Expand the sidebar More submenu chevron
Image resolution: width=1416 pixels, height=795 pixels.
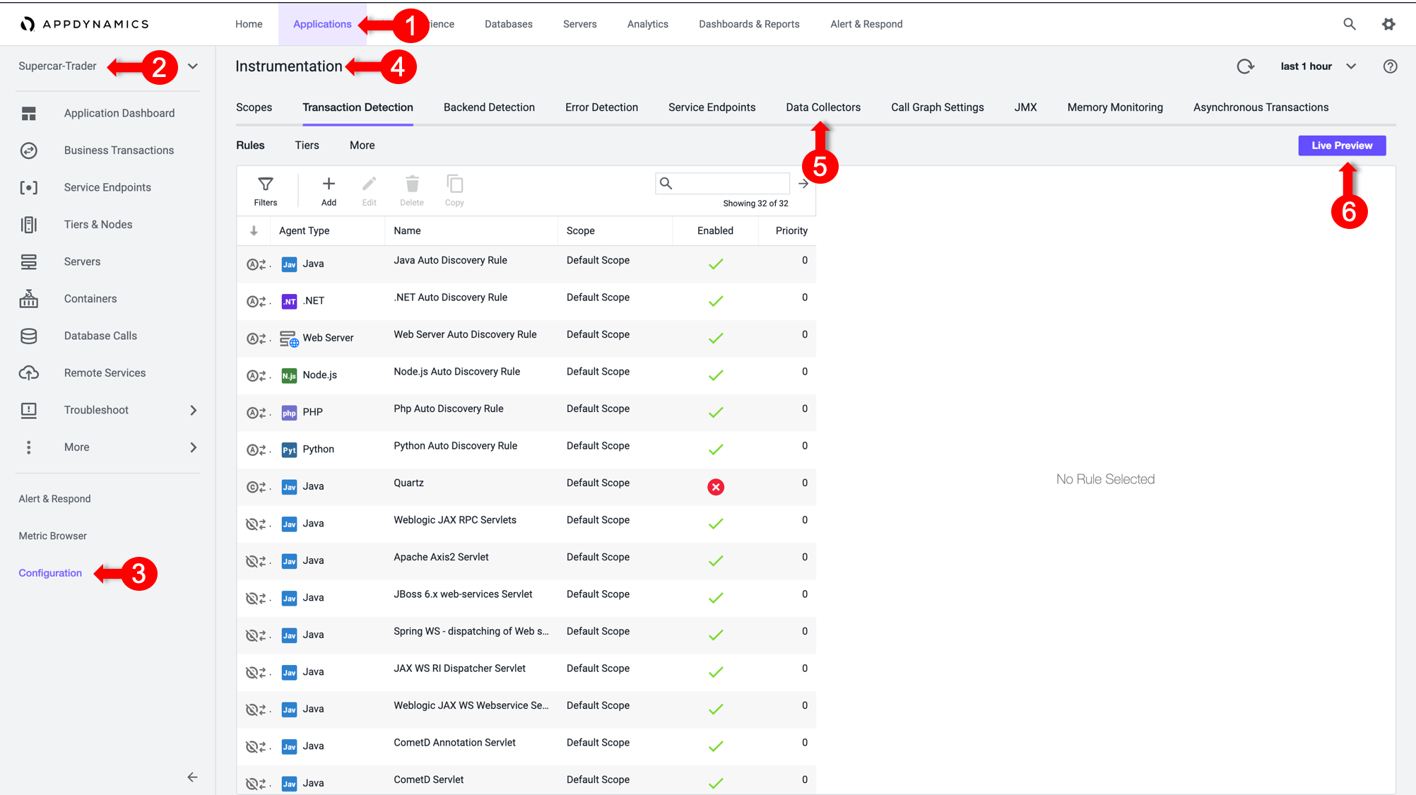194,447
